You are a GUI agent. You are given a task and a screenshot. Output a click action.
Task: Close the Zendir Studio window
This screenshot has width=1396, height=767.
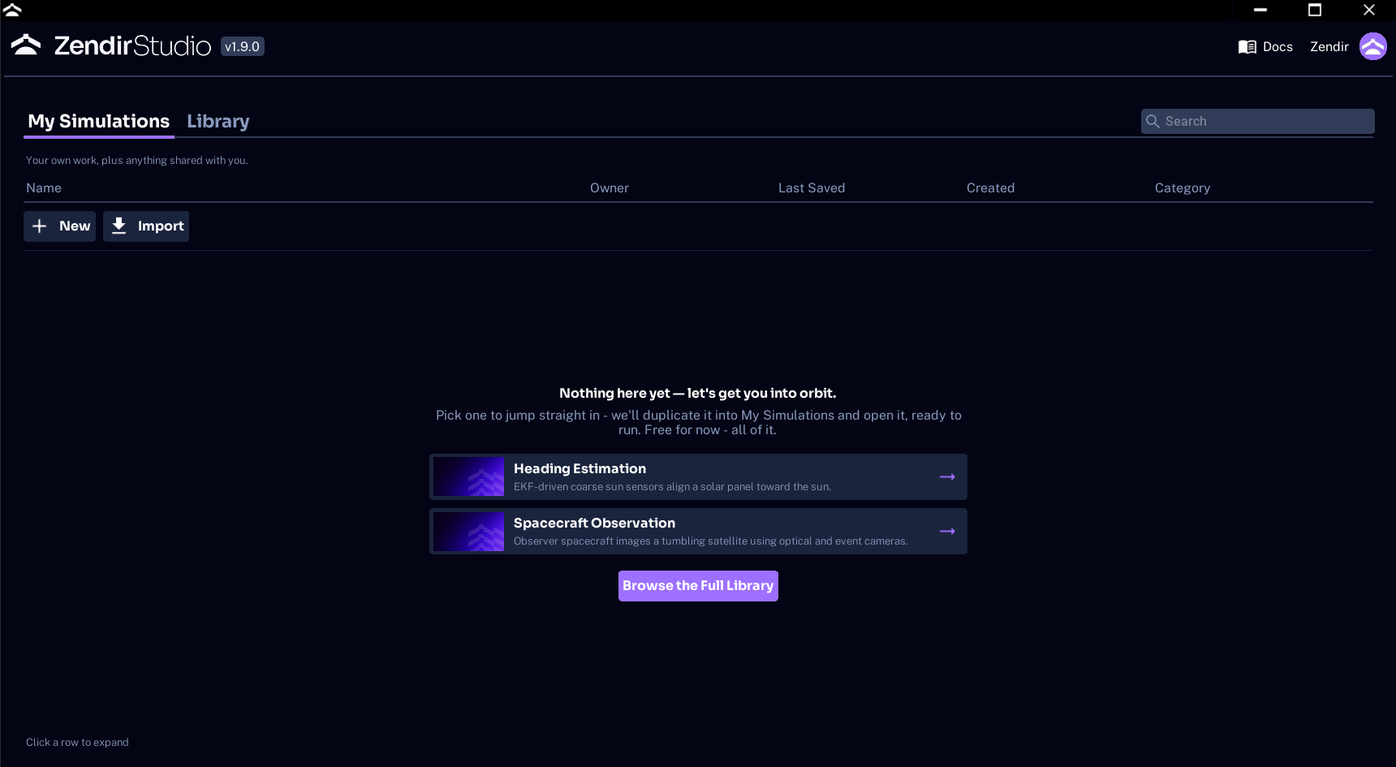pyautogui.click(x=1369, y=10)
